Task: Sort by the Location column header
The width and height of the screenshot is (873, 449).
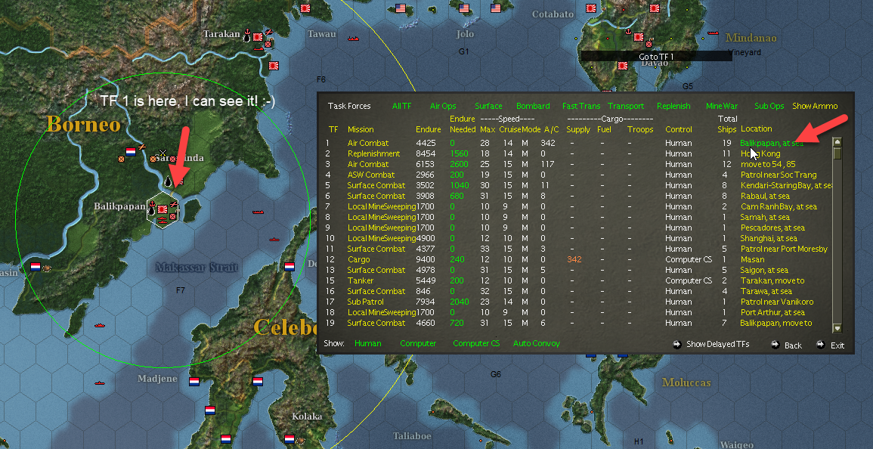Action: pyautogui.click(x=757, y=129)
